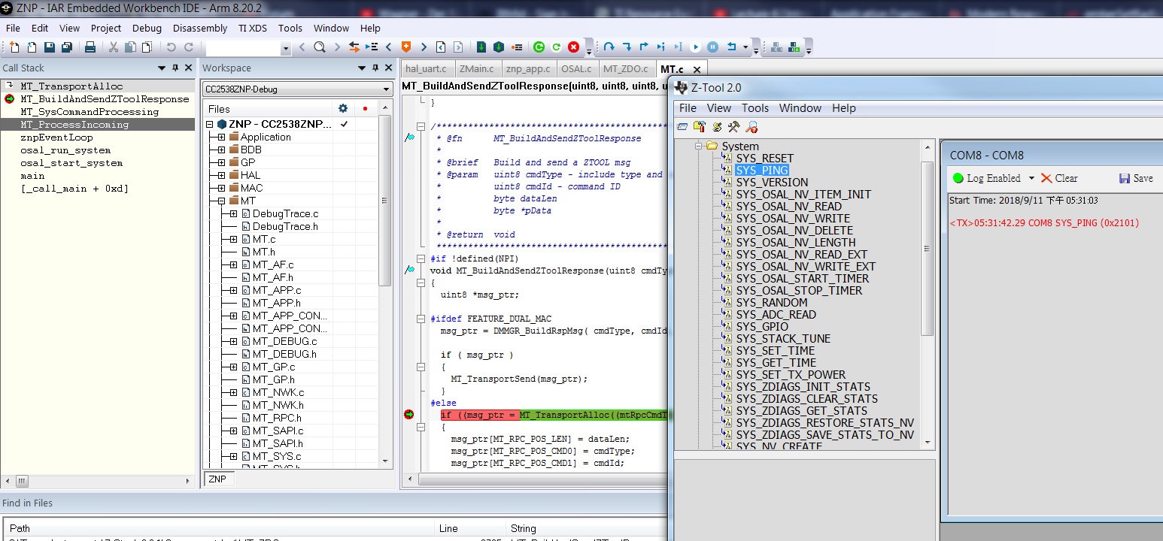Click the magnifier Find icon in toolbar

coord(319,47)
